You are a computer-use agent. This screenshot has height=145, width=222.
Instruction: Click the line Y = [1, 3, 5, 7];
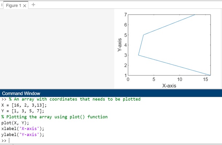[23, 111]
